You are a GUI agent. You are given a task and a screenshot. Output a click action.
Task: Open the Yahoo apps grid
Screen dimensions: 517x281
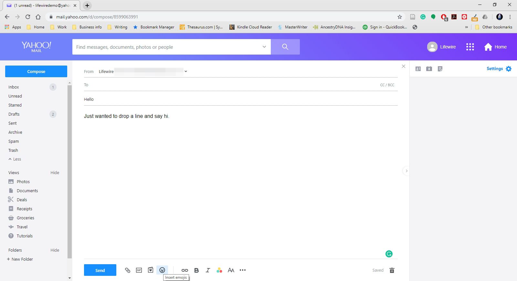click(x=470, y=47)
